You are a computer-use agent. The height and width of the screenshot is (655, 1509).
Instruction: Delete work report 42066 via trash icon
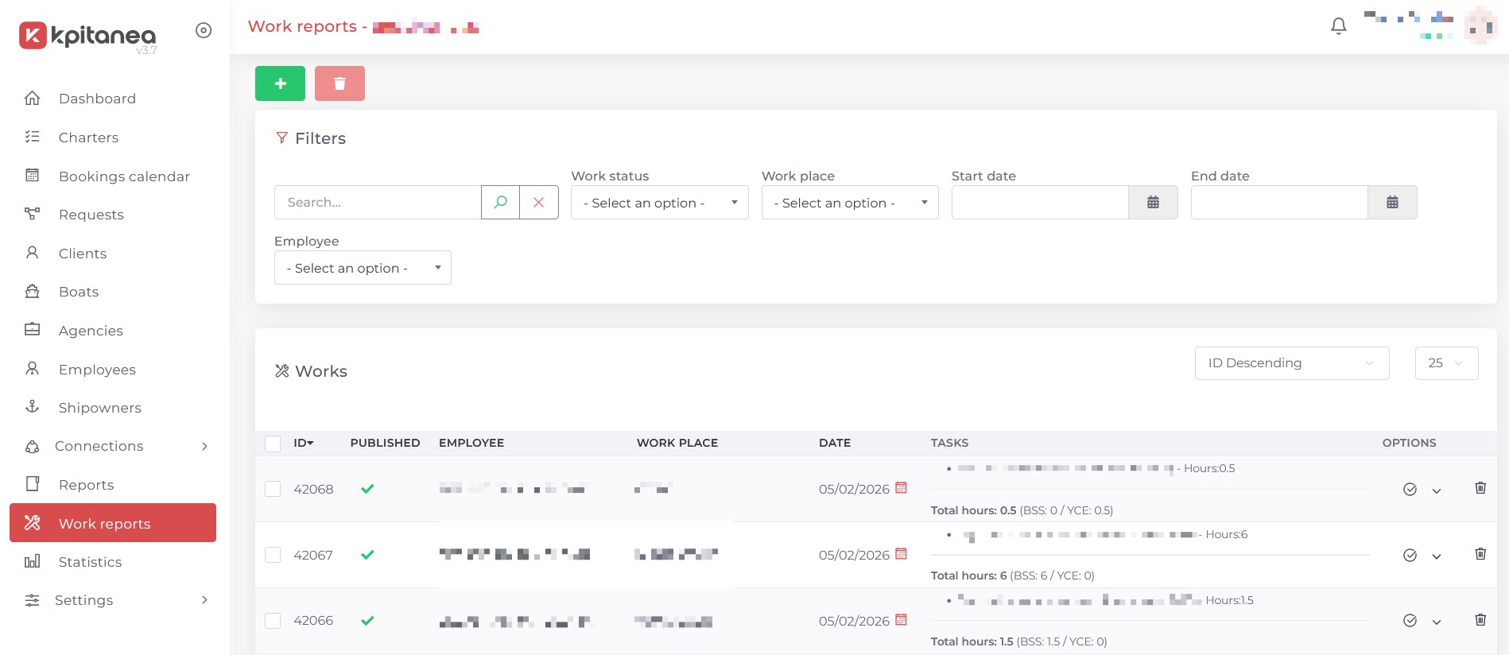point(1480,620)
